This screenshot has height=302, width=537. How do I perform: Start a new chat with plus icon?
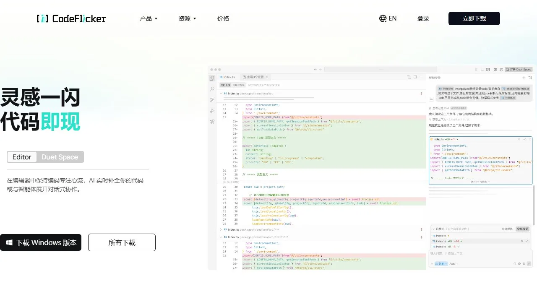coord(524,78)
